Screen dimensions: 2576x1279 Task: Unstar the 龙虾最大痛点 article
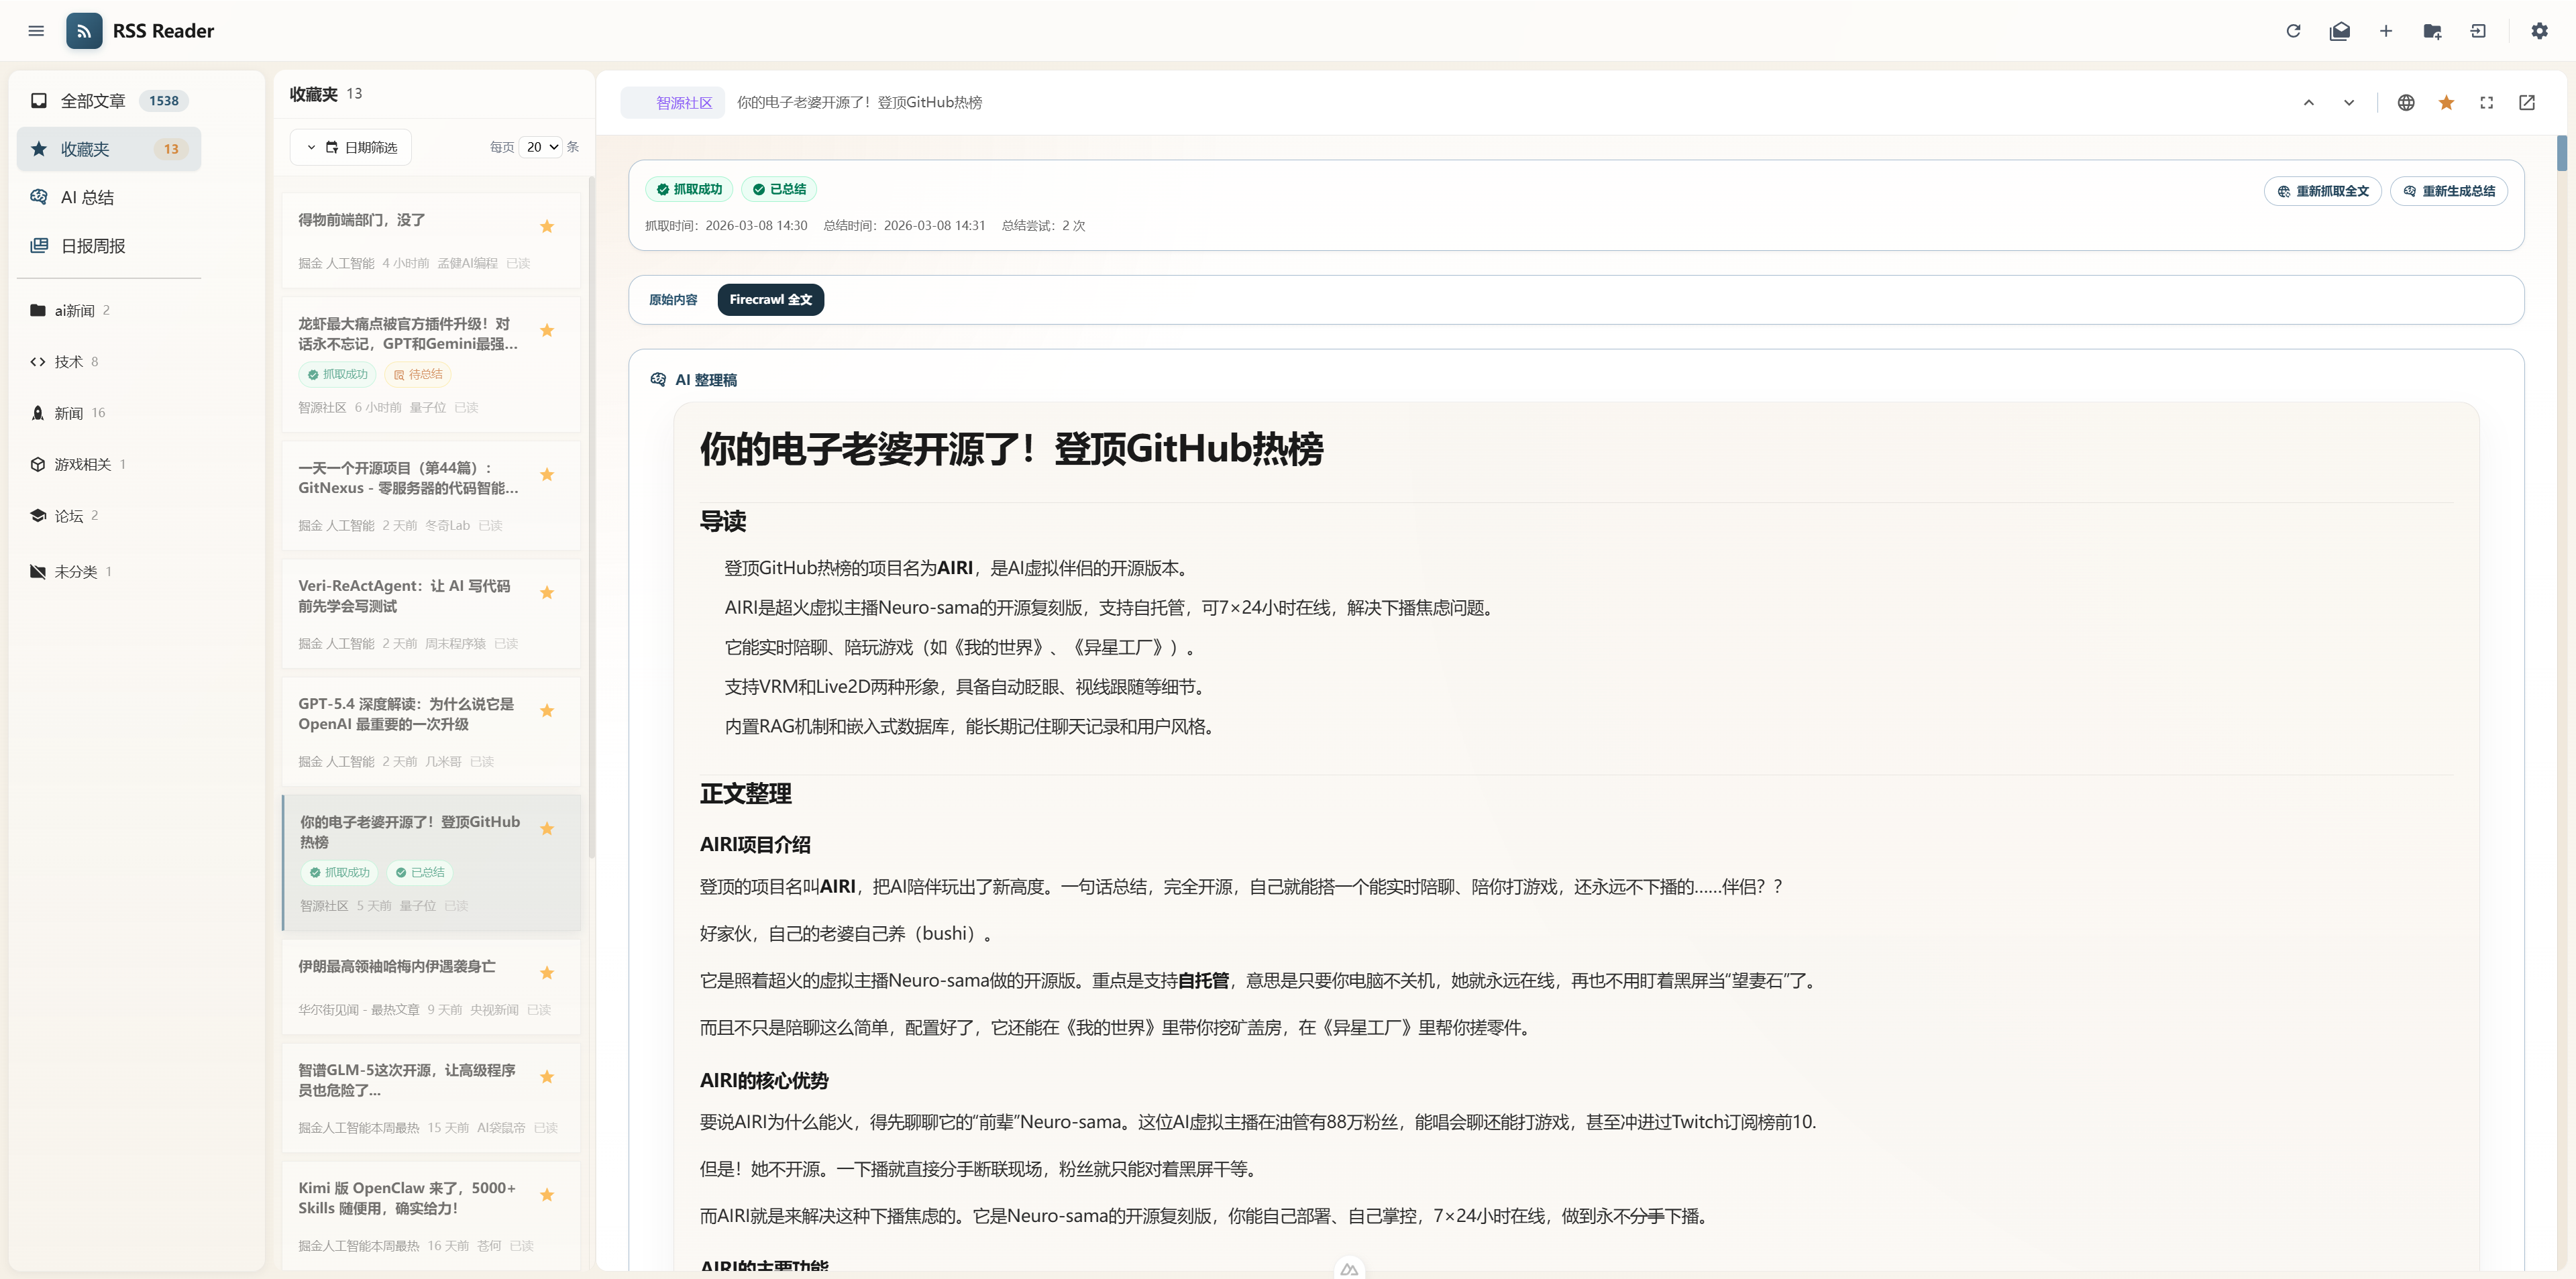(547, 330)
